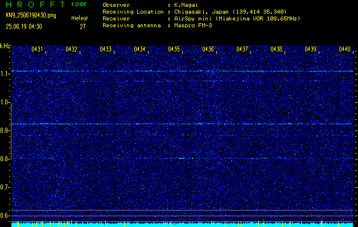Click the date stamp 25.06.19 04:30
358x227 pixels.
(x=24, y=27)
